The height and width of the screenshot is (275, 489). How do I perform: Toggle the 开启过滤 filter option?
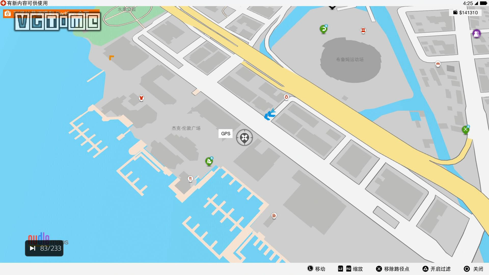tap(437, 269)
